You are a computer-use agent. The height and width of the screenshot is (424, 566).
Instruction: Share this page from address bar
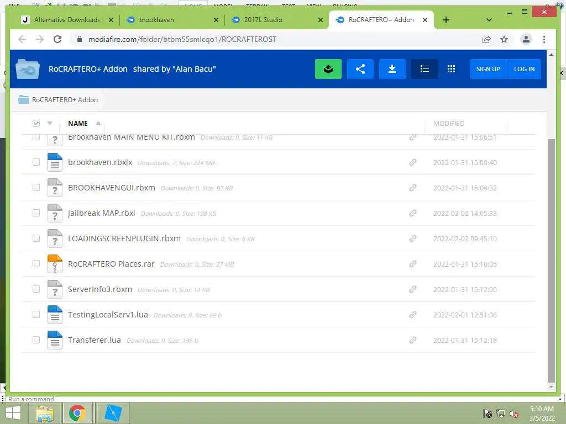click(x=486, y=39)
